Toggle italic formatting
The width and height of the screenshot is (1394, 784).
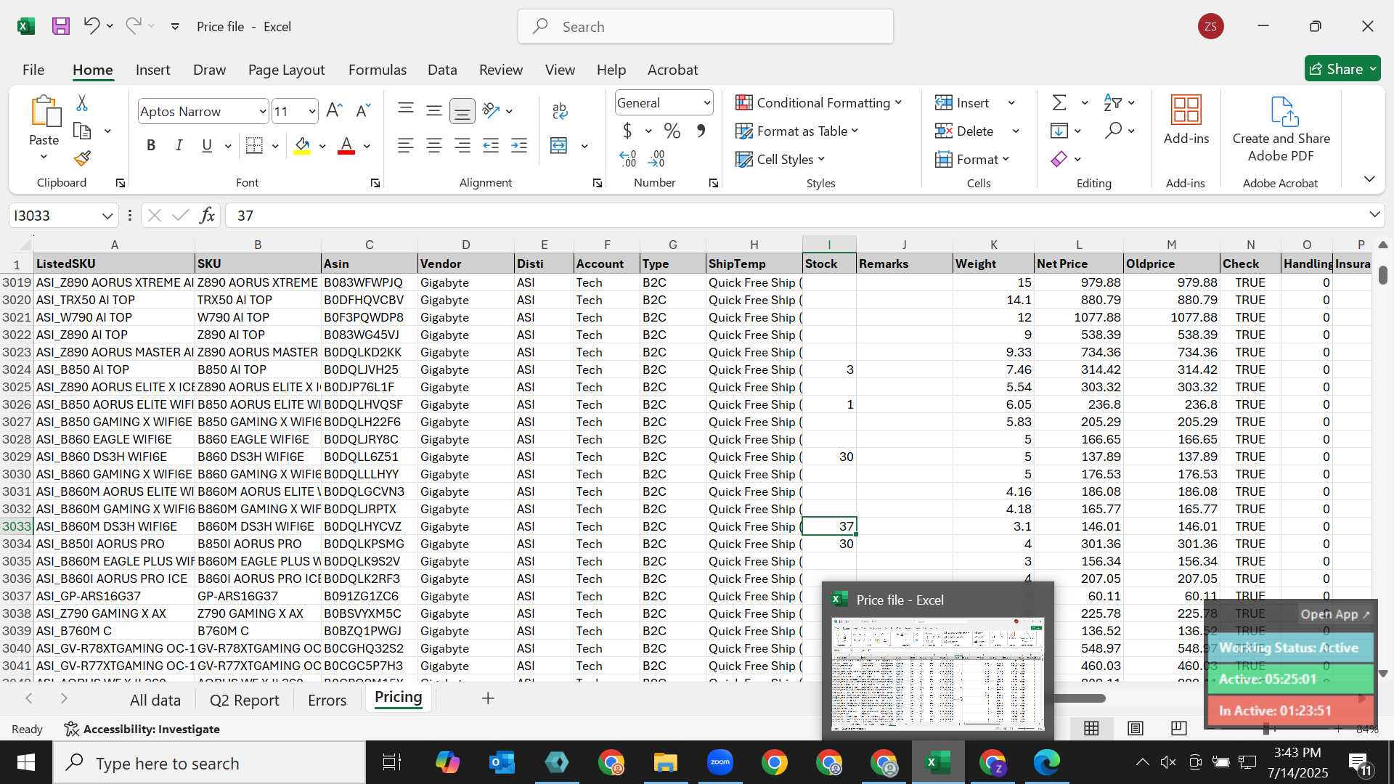pos(179,145)
